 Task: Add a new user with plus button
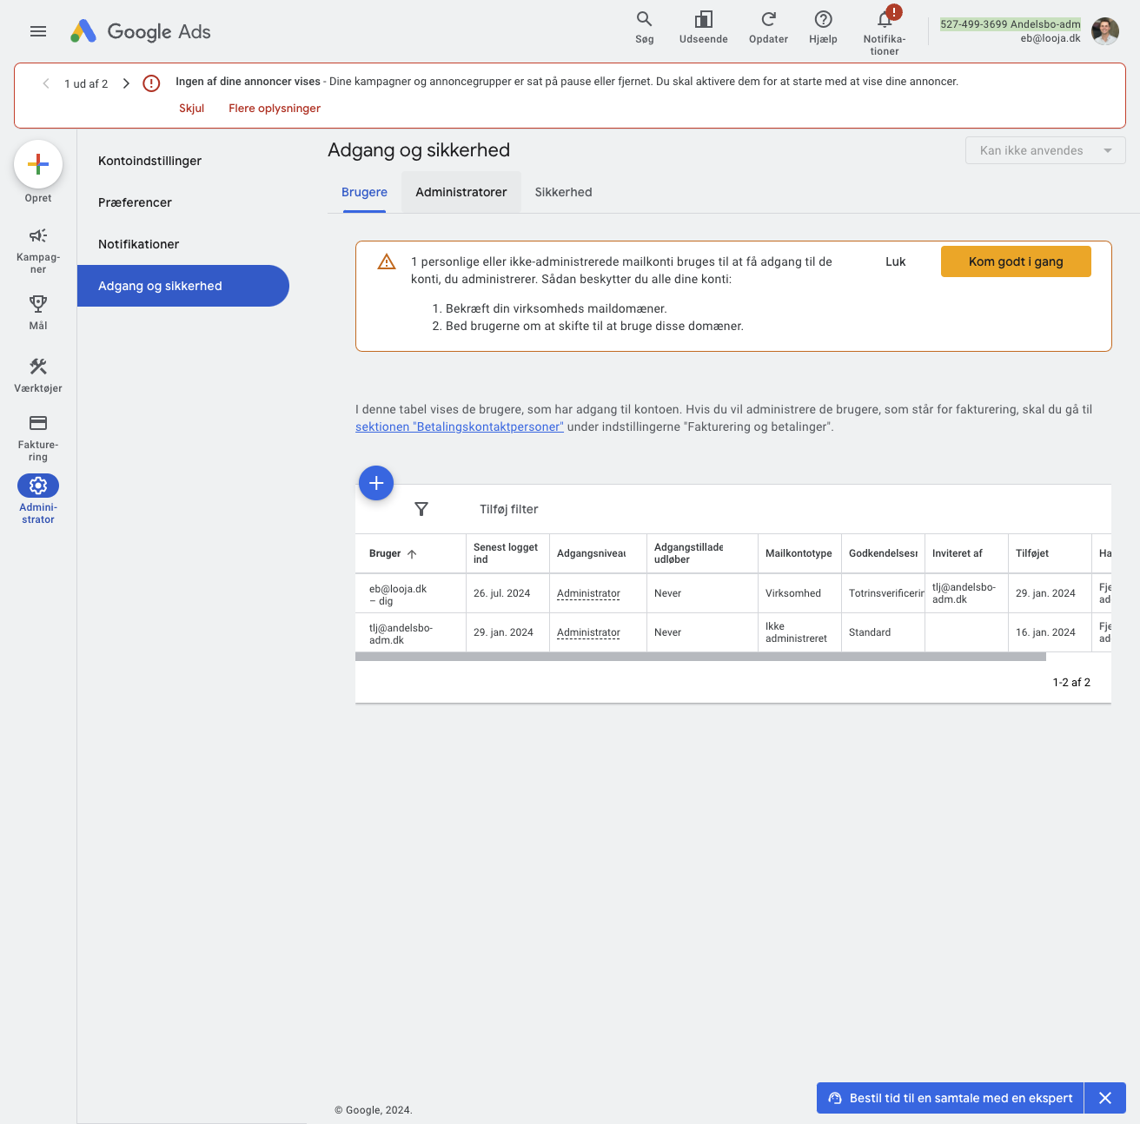coord(376,483)
